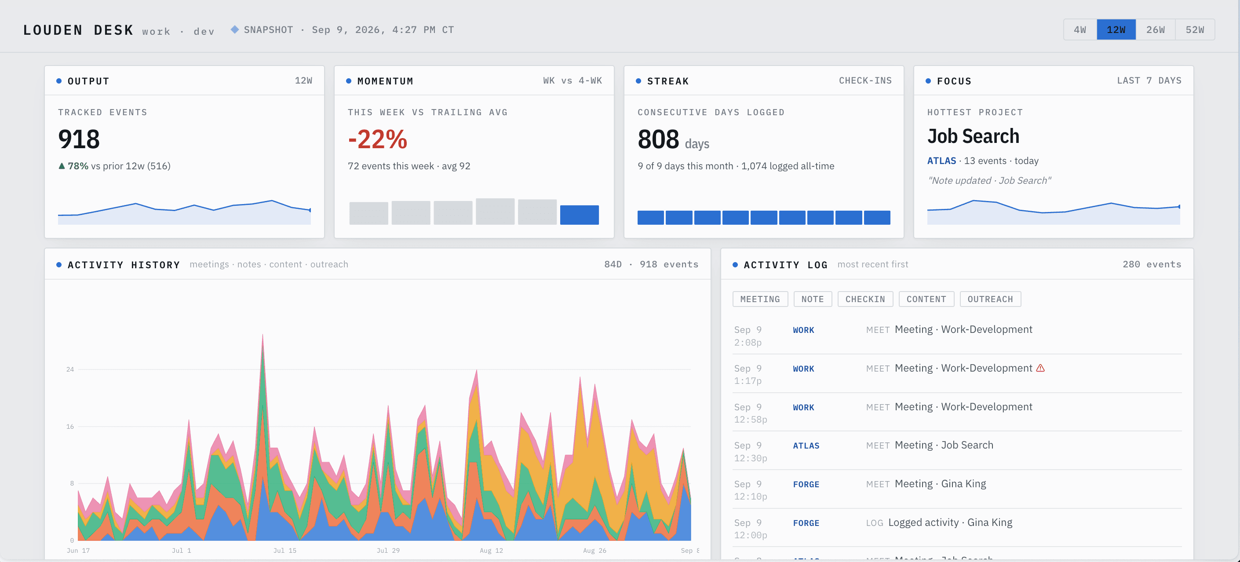Click the warning icon on 1:17p meeting
Viewport: 1240px width, 562px height.
tap(1040, 369)
